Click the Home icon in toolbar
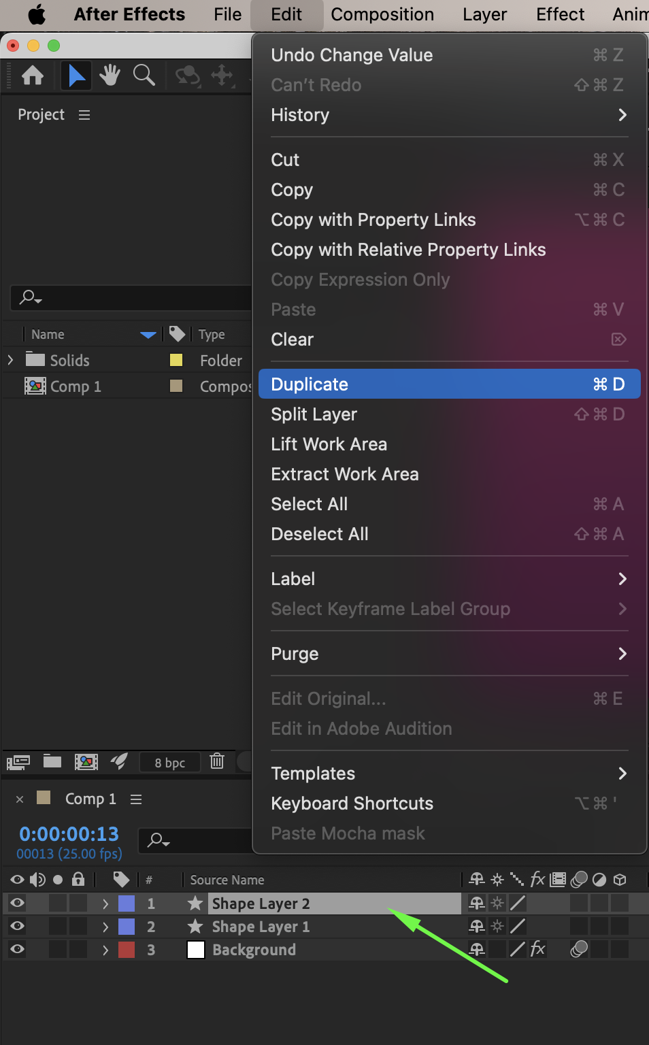This screenshot has height=1045, width=649. tap(33, 75)
